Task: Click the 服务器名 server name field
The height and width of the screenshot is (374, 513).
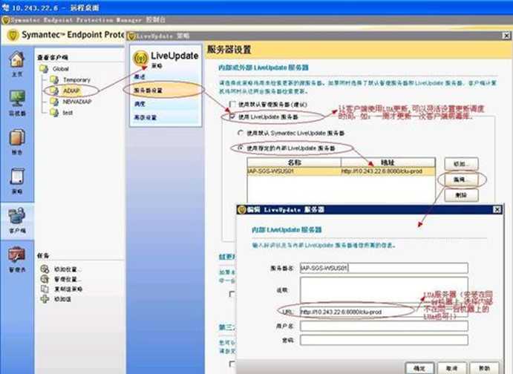Action: click(x=384, y=268)
